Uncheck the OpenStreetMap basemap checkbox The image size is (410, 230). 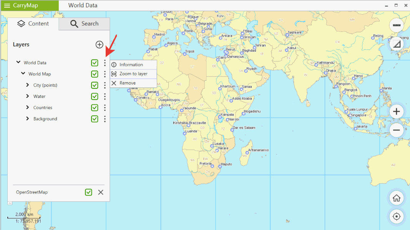pos(89,192)
